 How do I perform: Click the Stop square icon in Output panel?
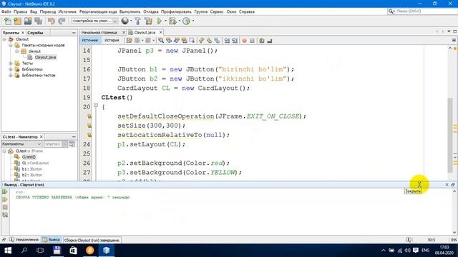tap(5, 207)
